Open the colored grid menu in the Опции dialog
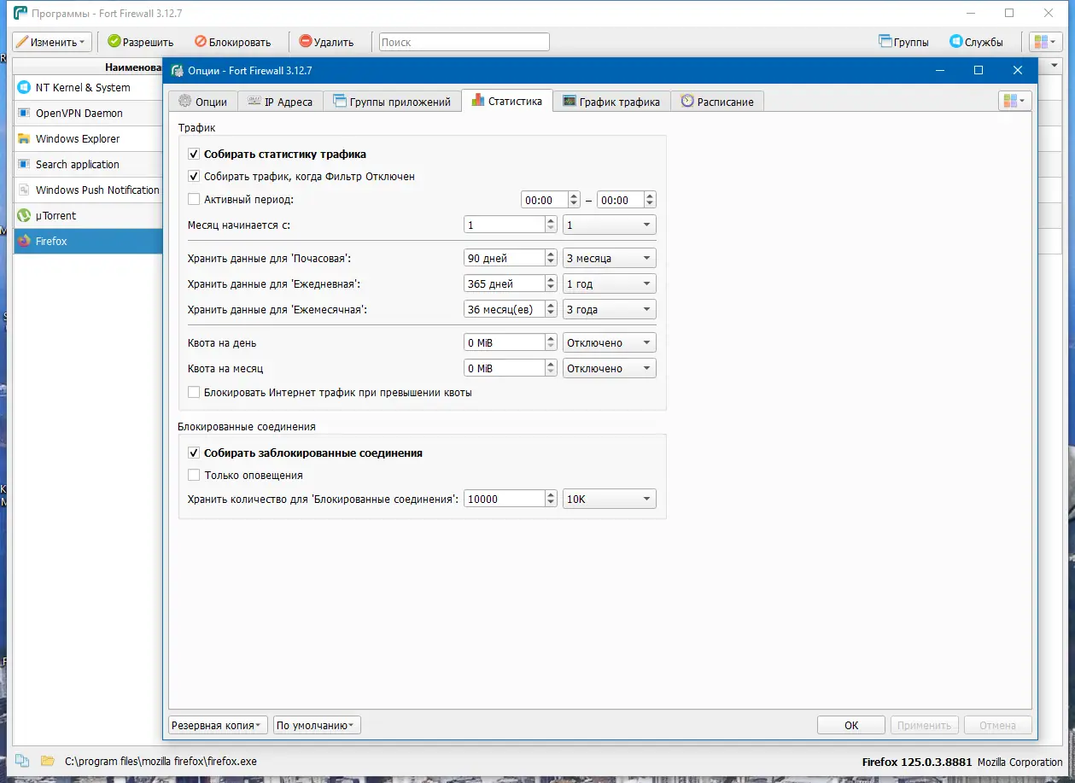This screenshot has height=783, width=1075. click(x=1015, y=101)
